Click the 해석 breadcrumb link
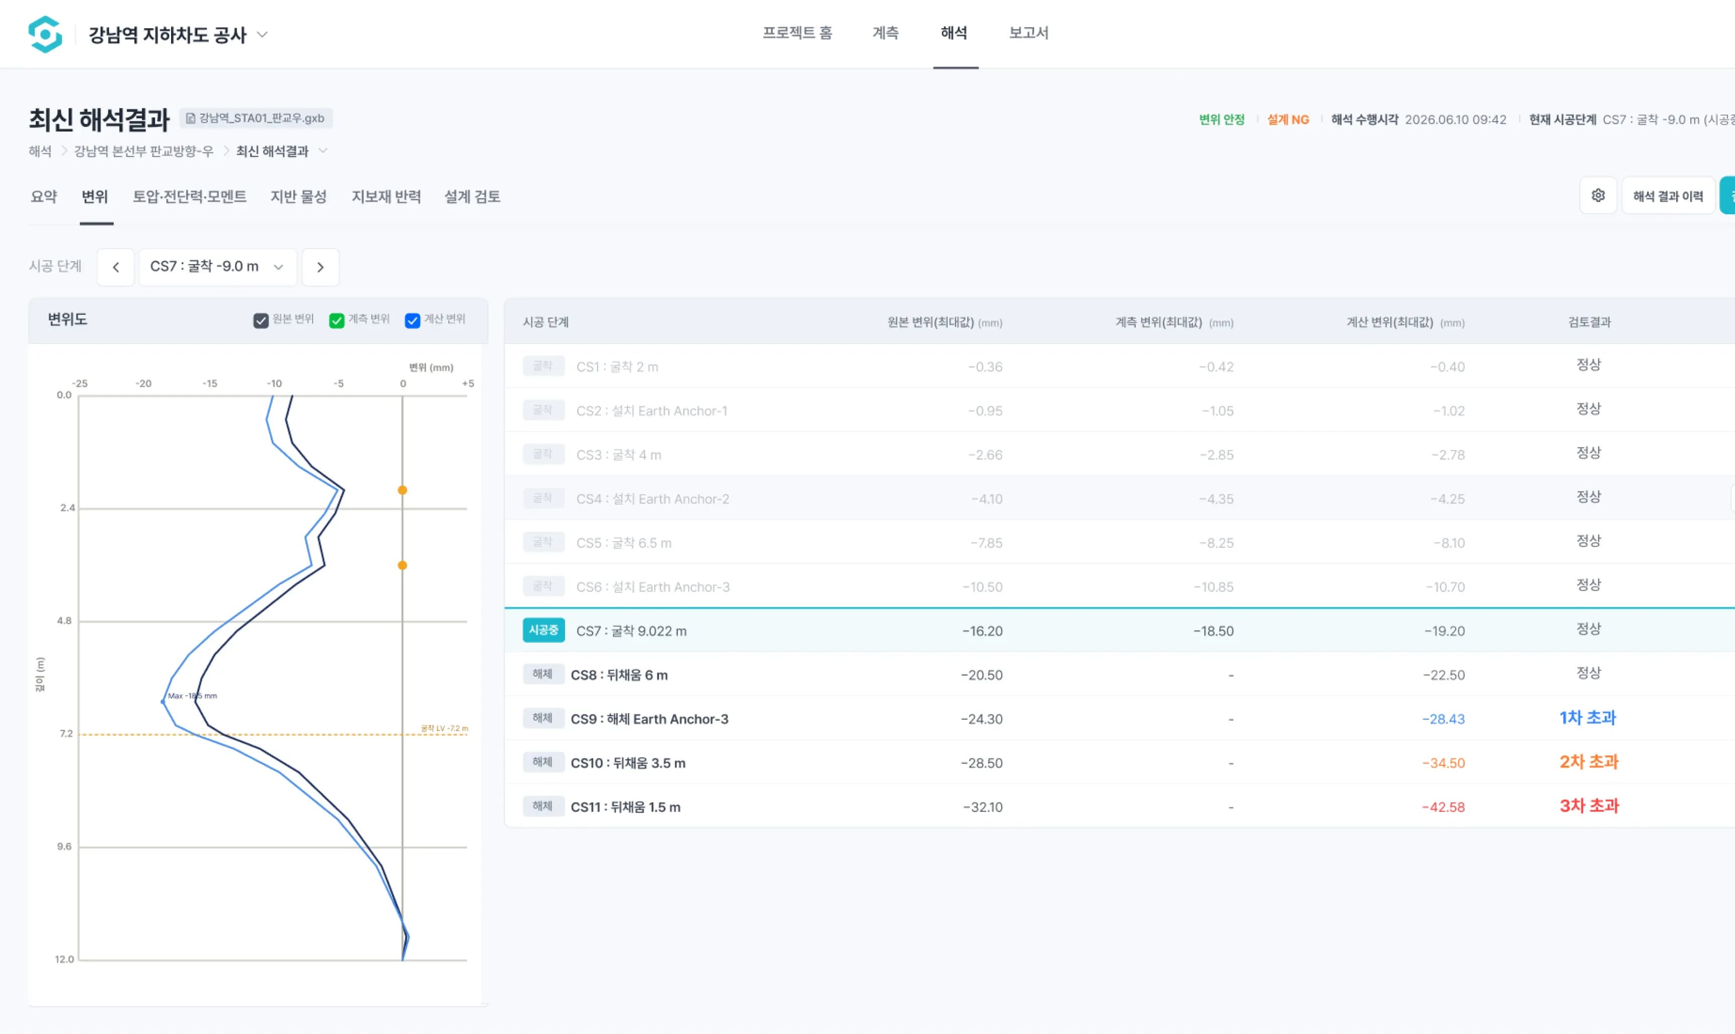Screen dimensions: 1735x1034 click(x=40, y=151)
